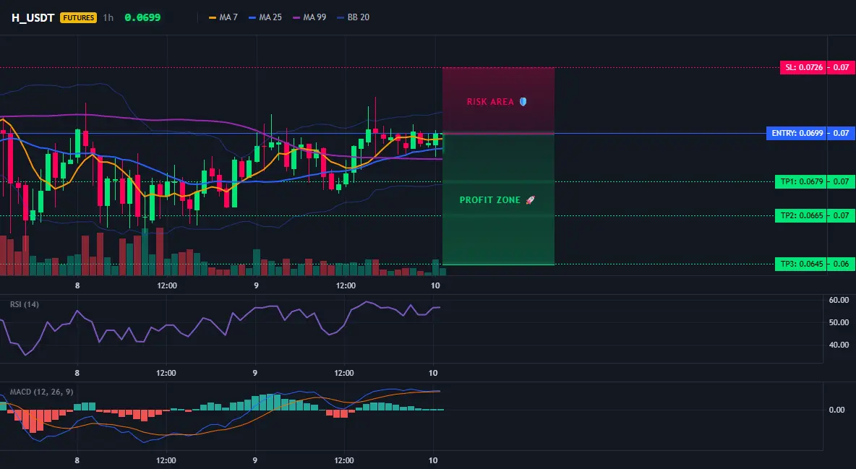The height and width of the screenshot is (469, 856).
Task: Click the 40.00 RSI scale value
Action: 839,345
